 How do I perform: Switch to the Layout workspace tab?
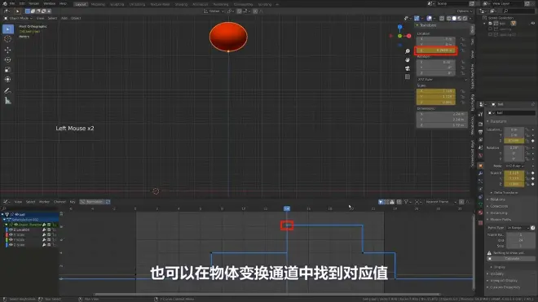[x=81, y=4]
